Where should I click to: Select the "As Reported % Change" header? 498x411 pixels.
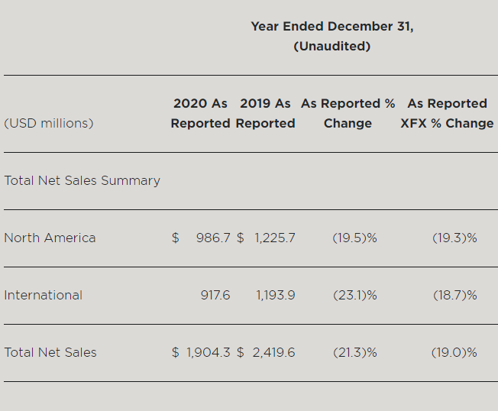[348, 113]
